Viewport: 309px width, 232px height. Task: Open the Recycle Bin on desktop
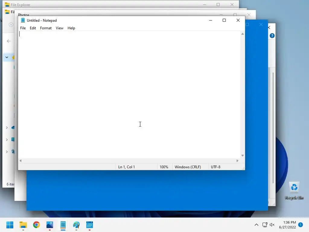[x=294, y=191]
